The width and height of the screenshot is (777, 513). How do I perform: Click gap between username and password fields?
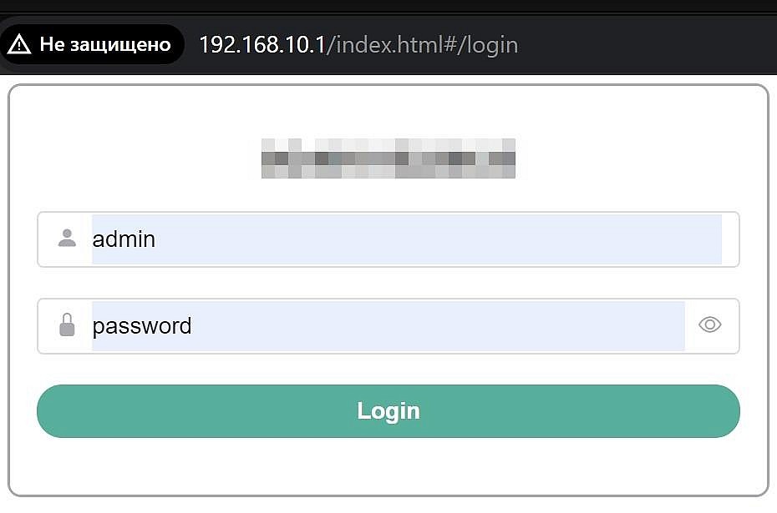pyautogui.click(x=388, y=283)
